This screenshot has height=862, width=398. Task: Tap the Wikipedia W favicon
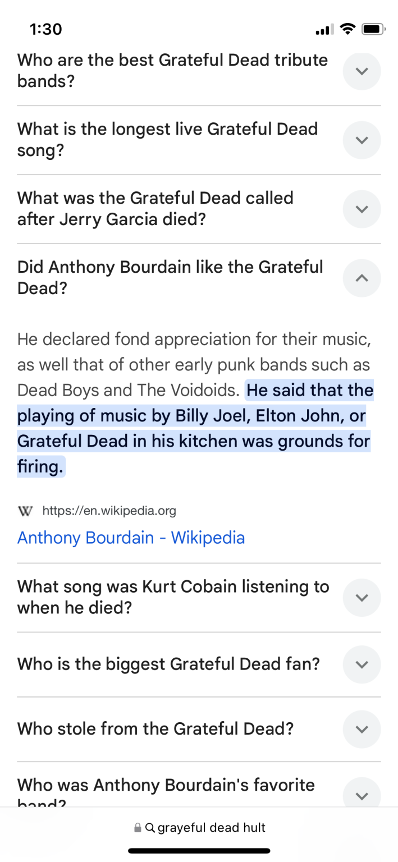25,511
